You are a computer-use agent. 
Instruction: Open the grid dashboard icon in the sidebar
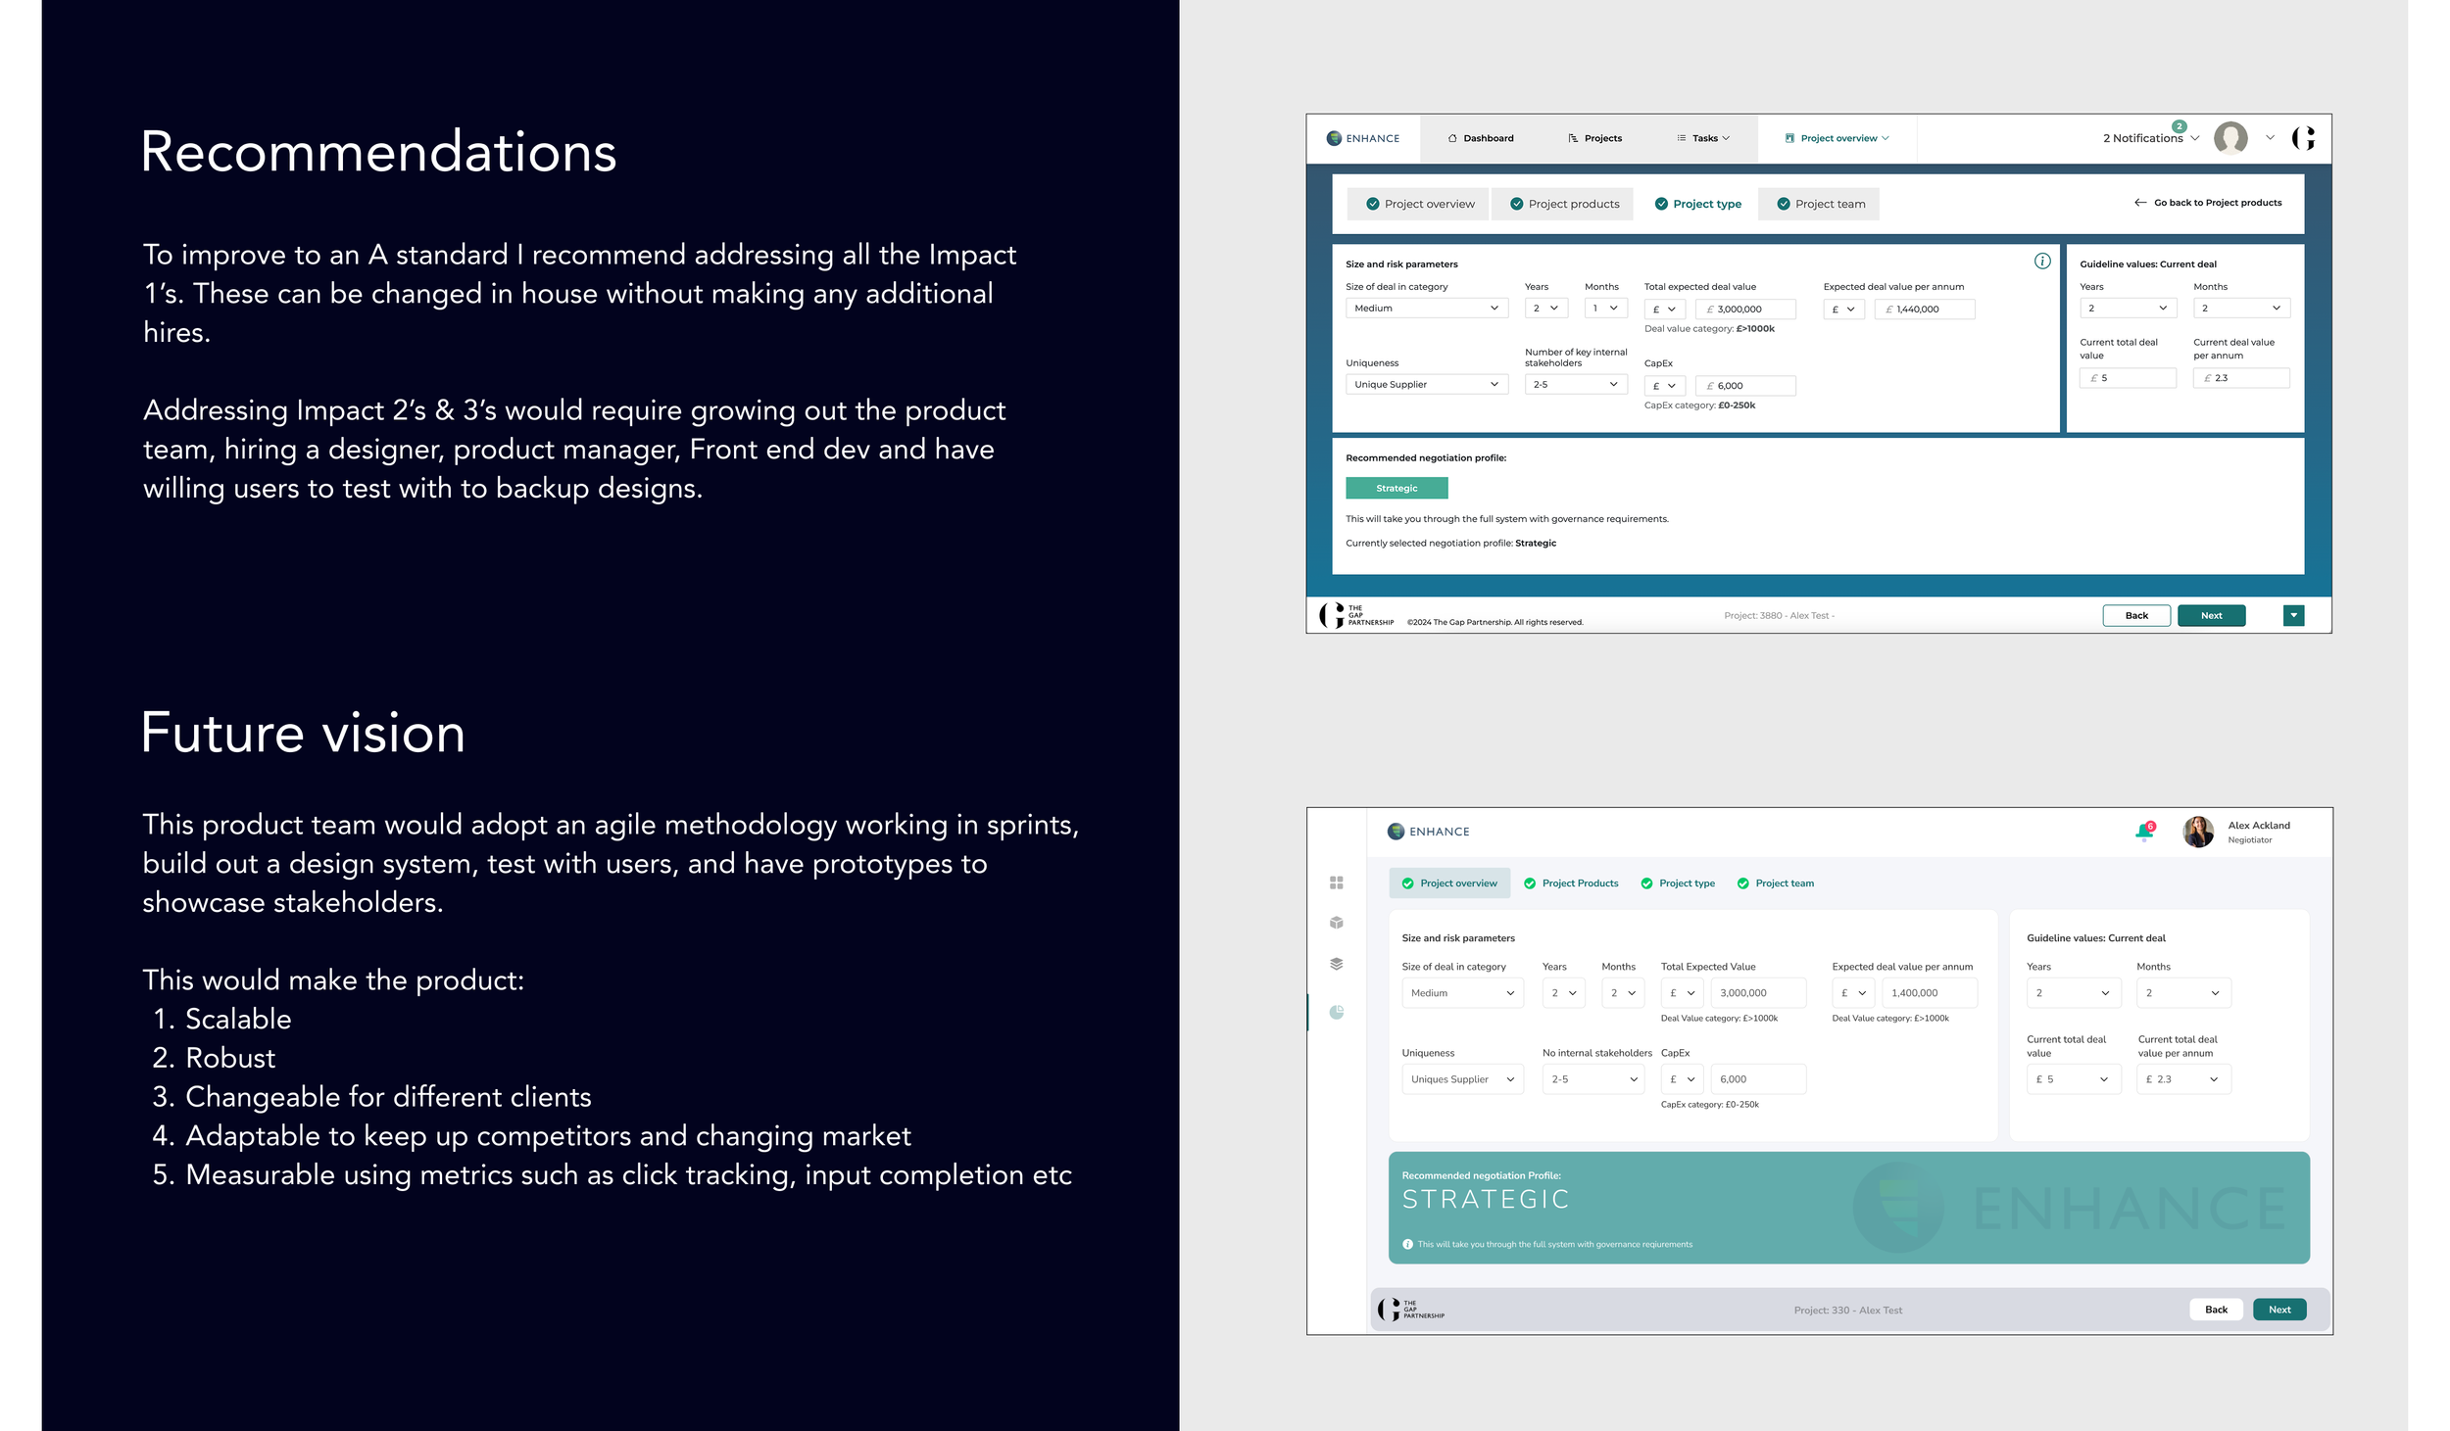click(1337, 882)
